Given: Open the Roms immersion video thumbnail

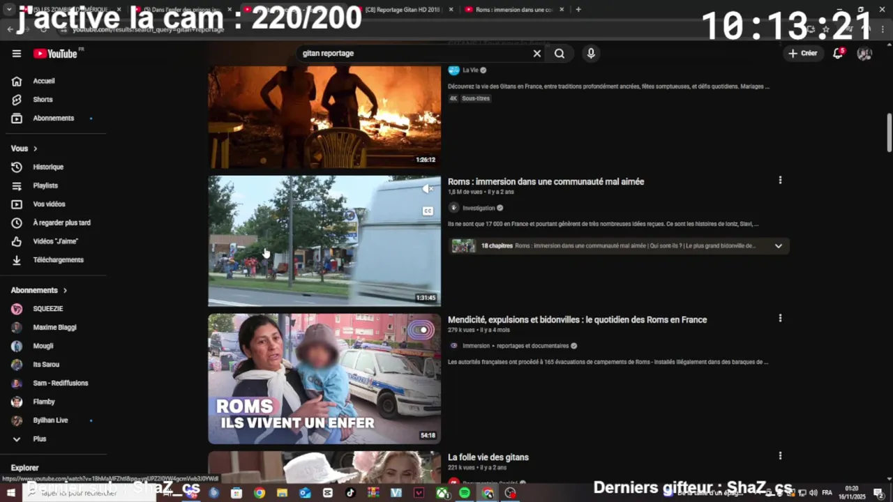Looking at the screenshot, I should click(324, 241).
